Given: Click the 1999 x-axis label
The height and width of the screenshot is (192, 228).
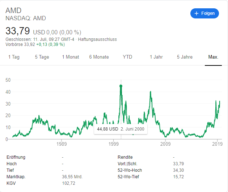Looking at the screenshot, I should pyautogui.click(x=113, y=144).
